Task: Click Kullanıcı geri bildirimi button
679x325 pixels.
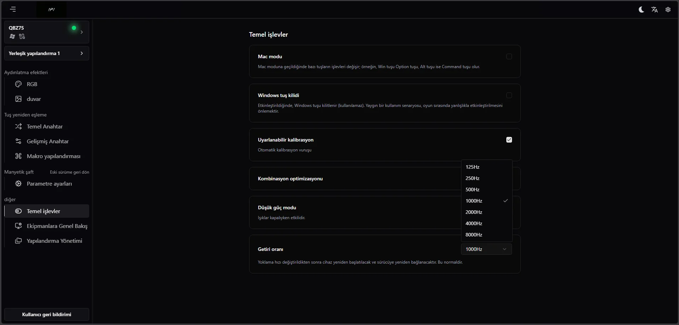Action: click(47, 314)
